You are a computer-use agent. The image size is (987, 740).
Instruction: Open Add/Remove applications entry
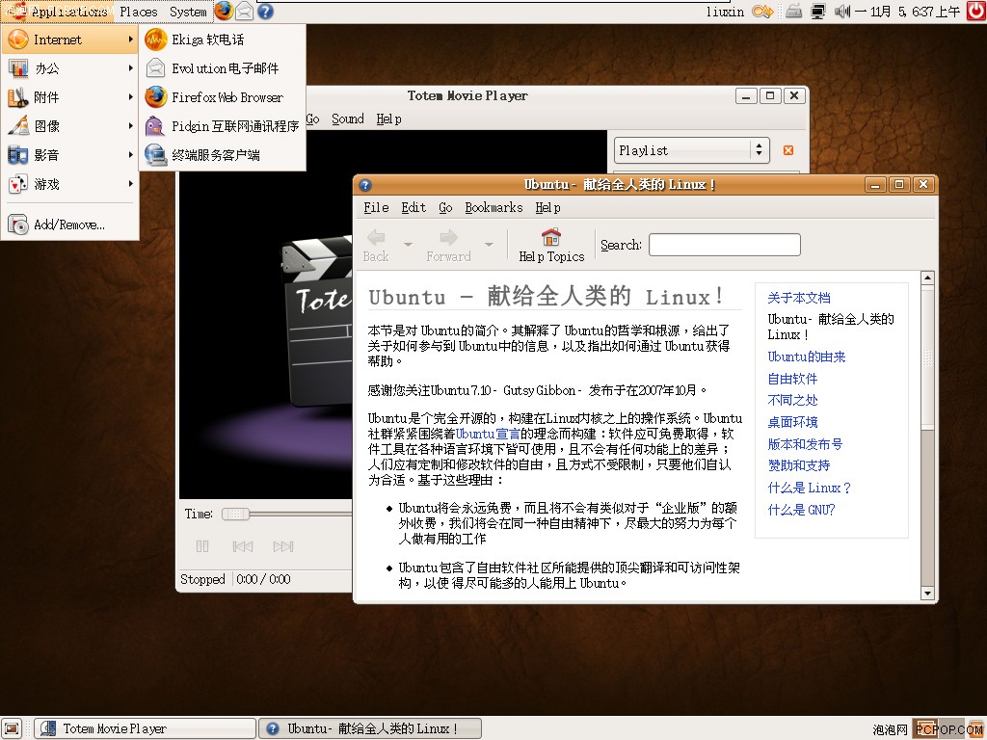[70, 225]
